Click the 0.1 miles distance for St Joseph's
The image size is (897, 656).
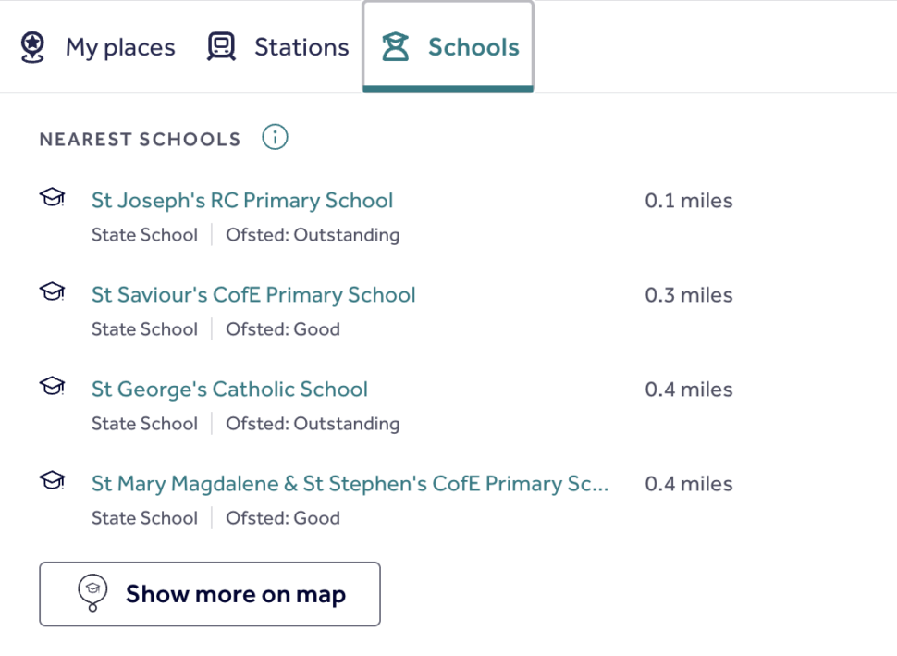click(689, 201)
